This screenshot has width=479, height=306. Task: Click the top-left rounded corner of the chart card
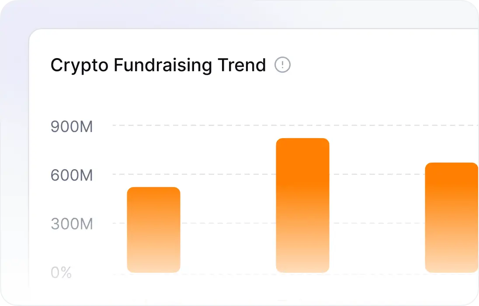click(33, 33)
